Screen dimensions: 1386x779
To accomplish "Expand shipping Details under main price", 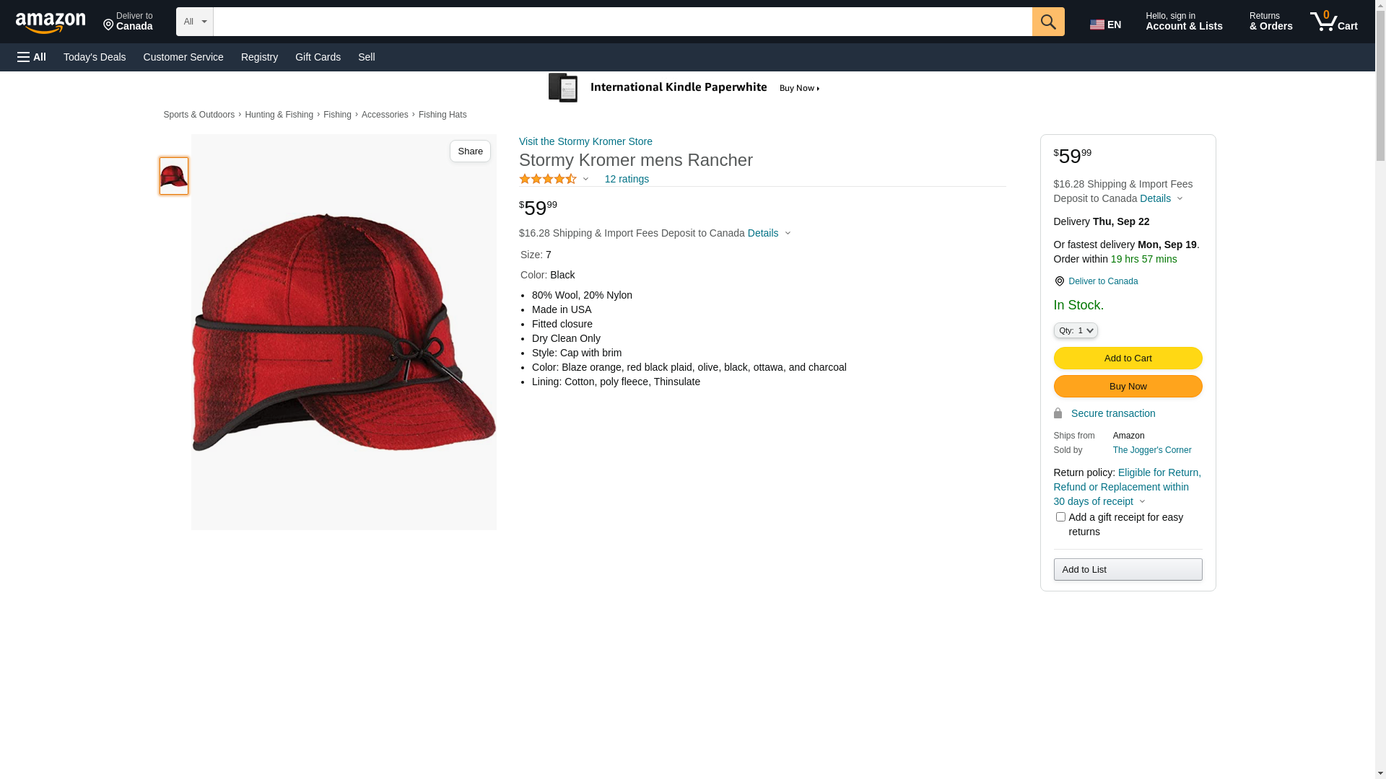I will pyautogui.click(x=769, y=233).
